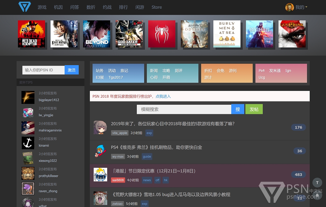Open the 站务 category link
326x207 pixels.
100,71
